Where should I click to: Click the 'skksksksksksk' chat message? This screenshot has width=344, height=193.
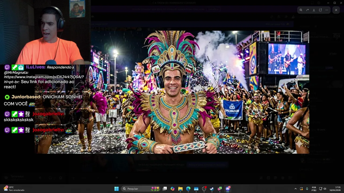[19, 120]
